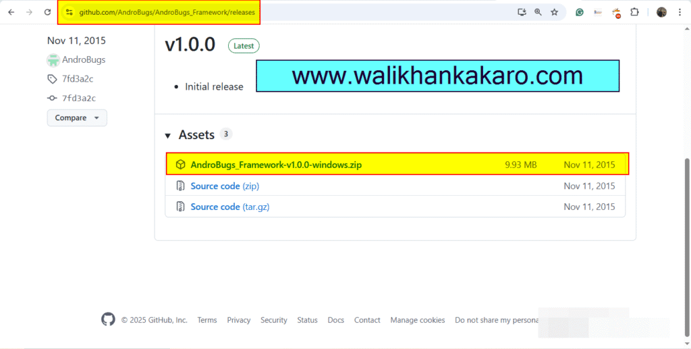Click package icon beside windows.zip asset

click(x=180, y=165)
